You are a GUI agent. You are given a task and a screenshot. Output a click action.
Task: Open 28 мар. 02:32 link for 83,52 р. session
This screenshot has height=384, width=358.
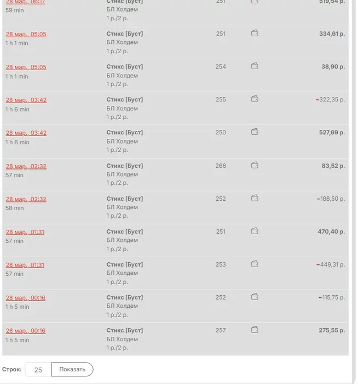pyautogui.click(x=26, y=166)
